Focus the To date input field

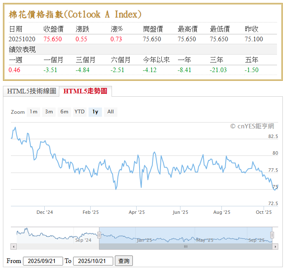93,261
